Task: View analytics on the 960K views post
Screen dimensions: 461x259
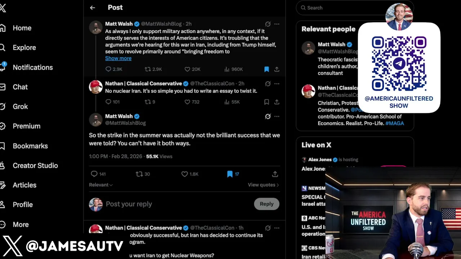Action: pos(233,69)
